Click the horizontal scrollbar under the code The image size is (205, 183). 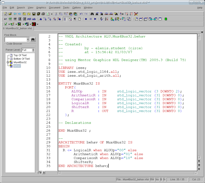point(128,173)
